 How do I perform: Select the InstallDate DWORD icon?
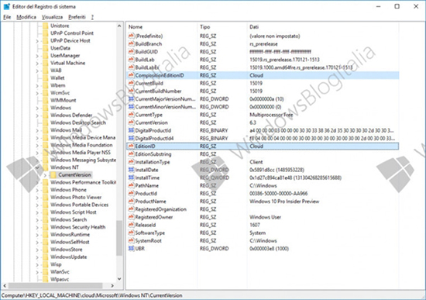click(x=131, y=170)
